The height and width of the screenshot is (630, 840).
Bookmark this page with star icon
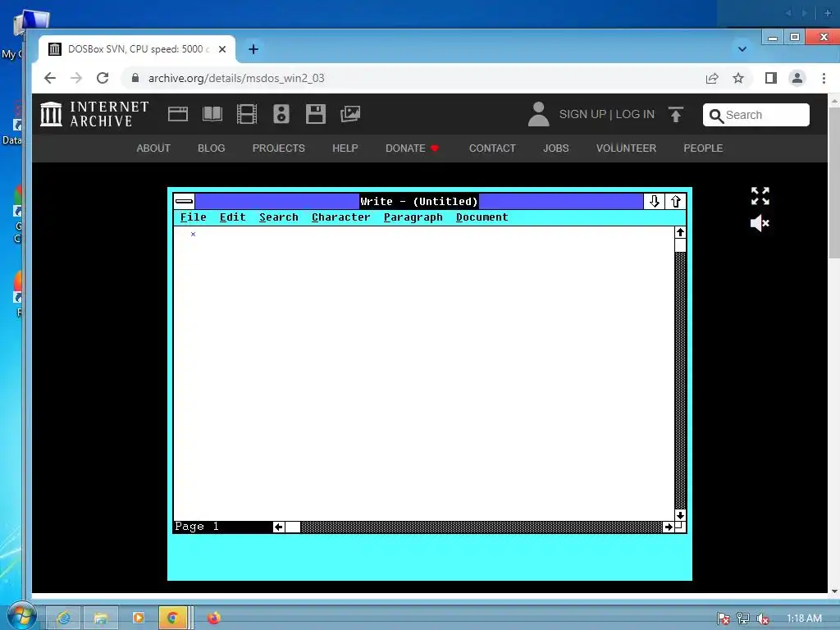738,78
